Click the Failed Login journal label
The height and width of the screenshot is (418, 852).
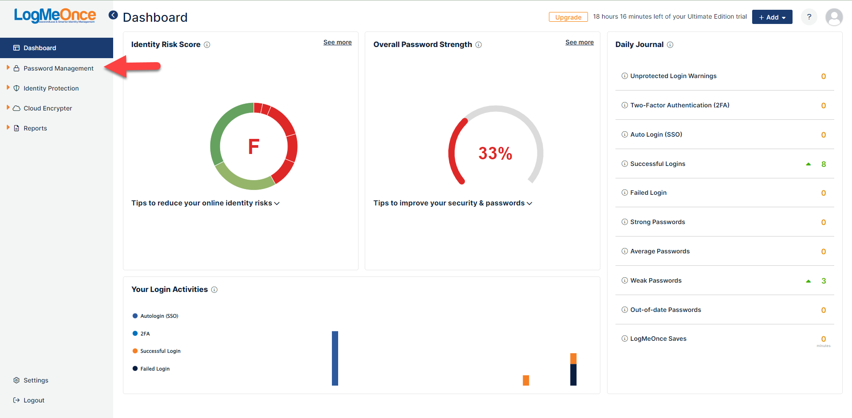(x=648, y=193)
